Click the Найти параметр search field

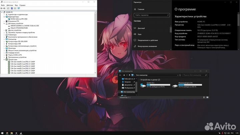[152, 15]
